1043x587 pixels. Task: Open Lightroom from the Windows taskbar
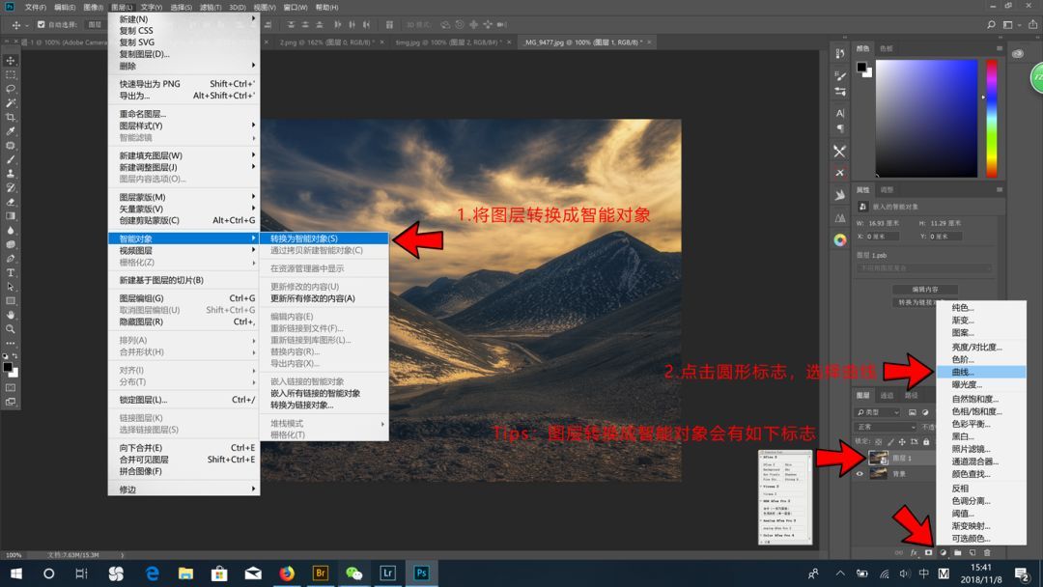click(388, 573)
